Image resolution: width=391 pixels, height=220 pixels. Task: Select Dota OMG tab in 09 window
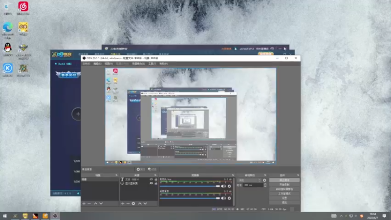tap(64, 64)
